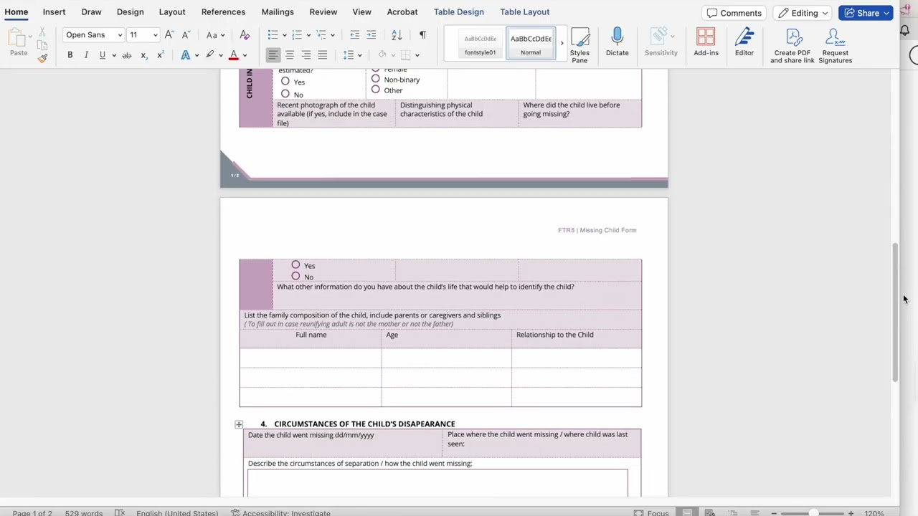Start Dictate with the microphone icon
This screenshot has height=516, width=918.
[617, 43]
